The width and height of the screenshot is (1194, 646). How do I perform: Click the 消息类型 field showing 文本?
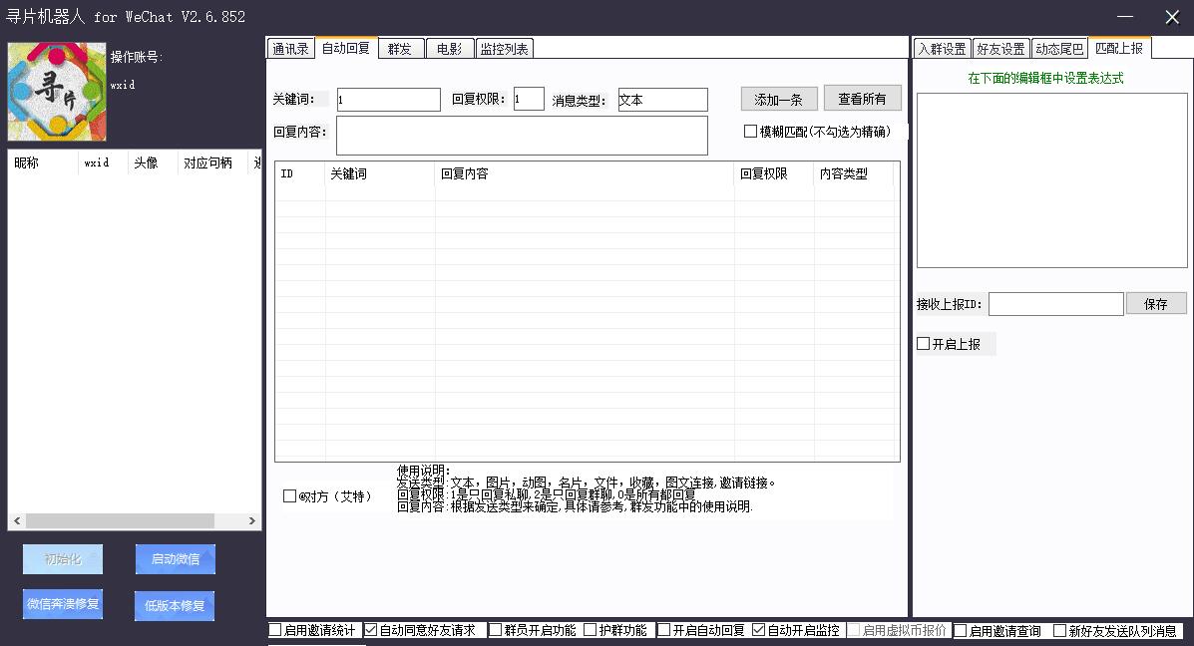click(x=662, y=100)
